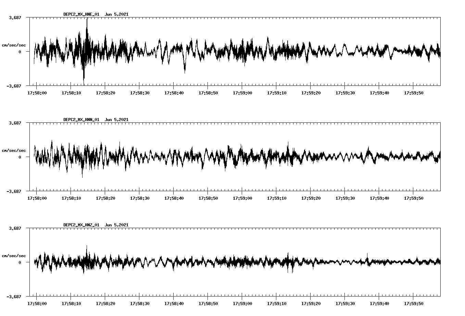Pick 17:59:10 time label under HNZ plot

(277, 303)
